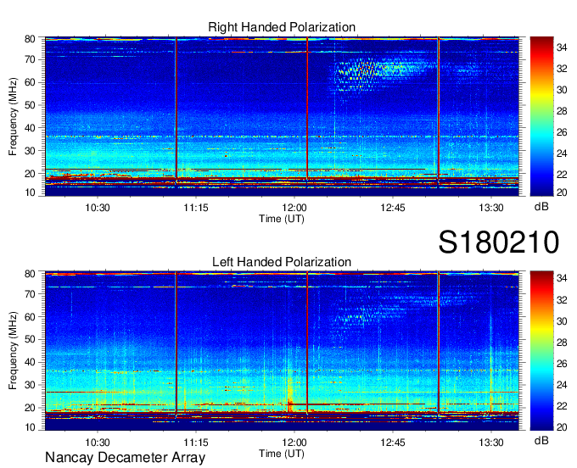Click the 50 MHz tick label on right-handed plot
This screenshot has width=577, height=468.
click(x=30, y=105)
